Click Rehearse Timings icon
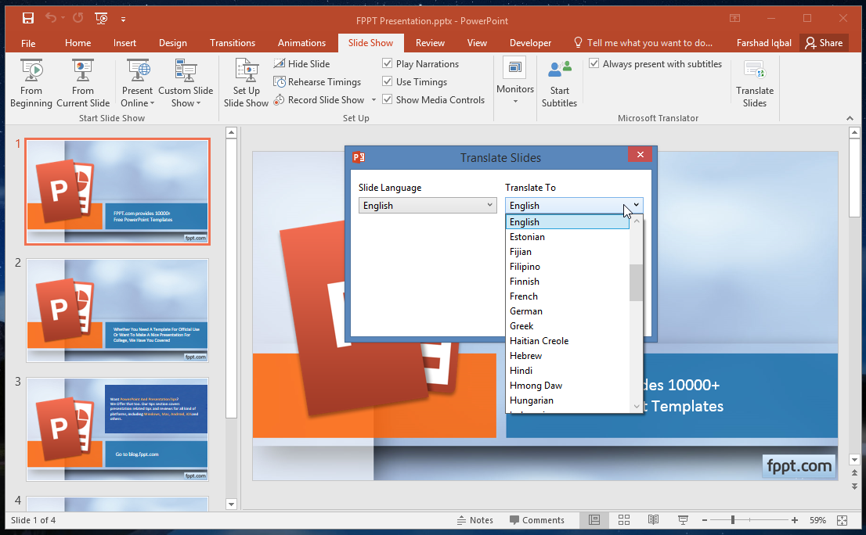 280,82
